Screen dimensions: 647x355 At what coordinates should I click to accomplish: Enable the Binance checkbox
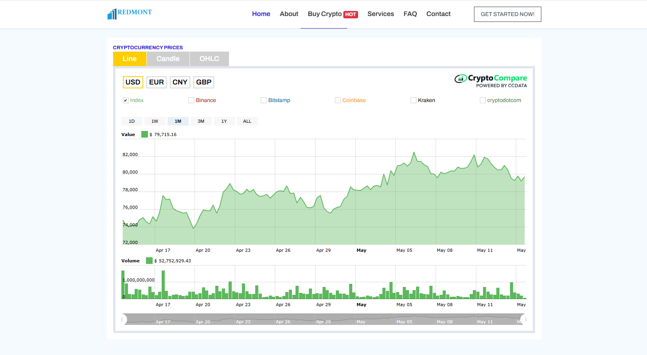tap(191, 100)
